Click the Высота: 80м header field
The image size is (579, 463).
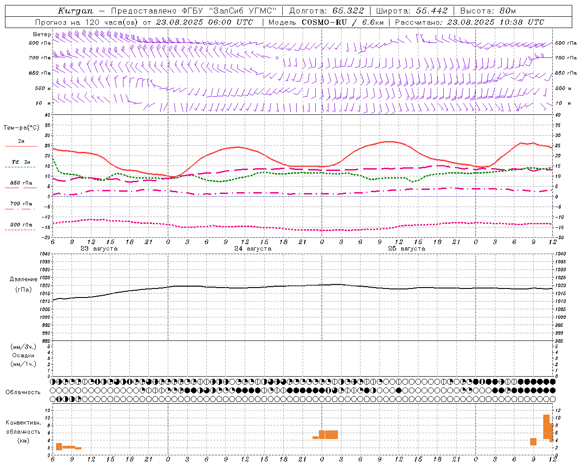[x=488, y=11]
